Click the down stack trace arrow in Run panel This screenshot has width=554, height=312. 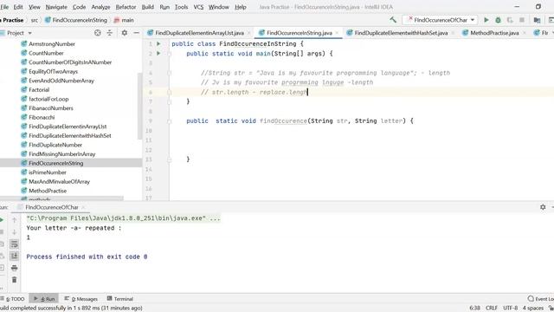pos(14,232)
